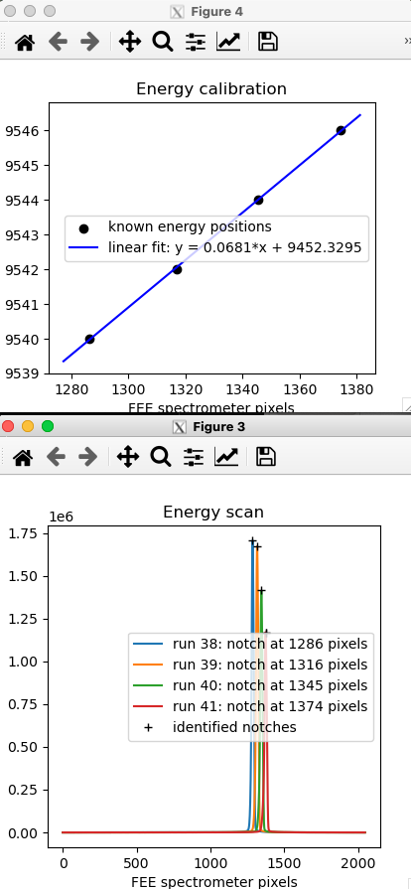The height and width of the screenshot is (889, 411).
Task: Click Home icon in Figure 3 toolbar
Action: (x=23, y=457)
